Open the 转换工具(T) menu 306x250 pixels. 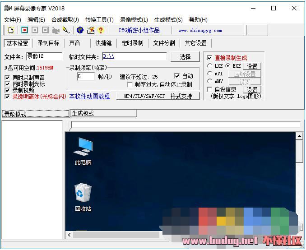tap(99, 20)
